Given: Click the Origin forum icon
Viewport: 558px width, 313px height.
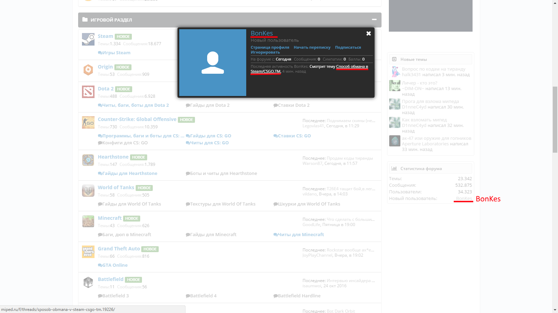Looking at the screenshot, I should pos(88,70).
